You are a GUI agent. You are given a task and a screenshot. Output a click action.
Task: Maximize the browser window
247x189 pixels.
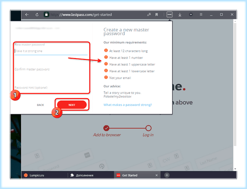(x=221, y=14)
